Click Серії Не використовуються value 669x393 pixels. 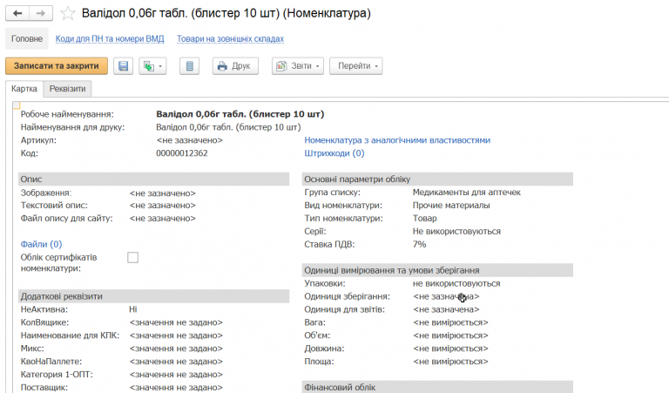pyautogui.click(x=456, y=231)
